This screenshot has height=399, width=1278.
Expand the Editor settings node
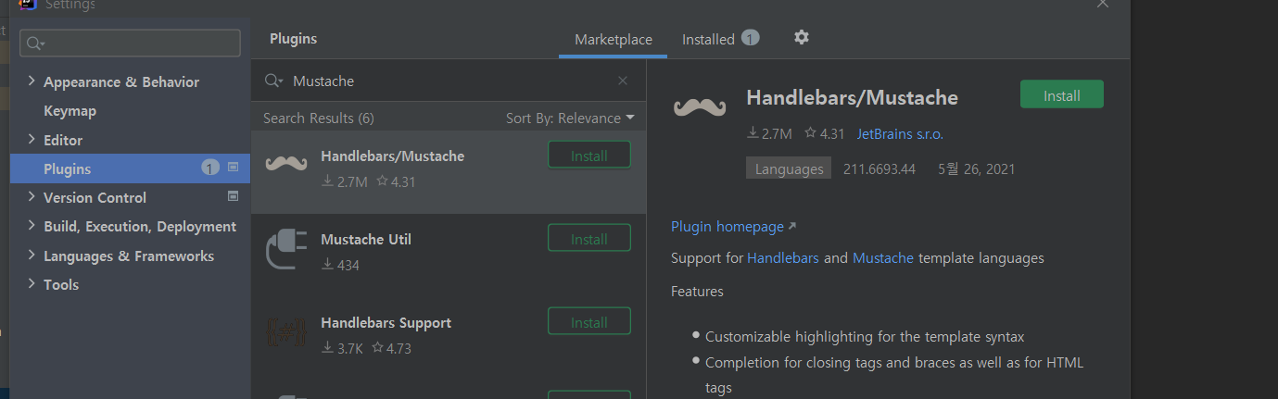pos(32,140)
